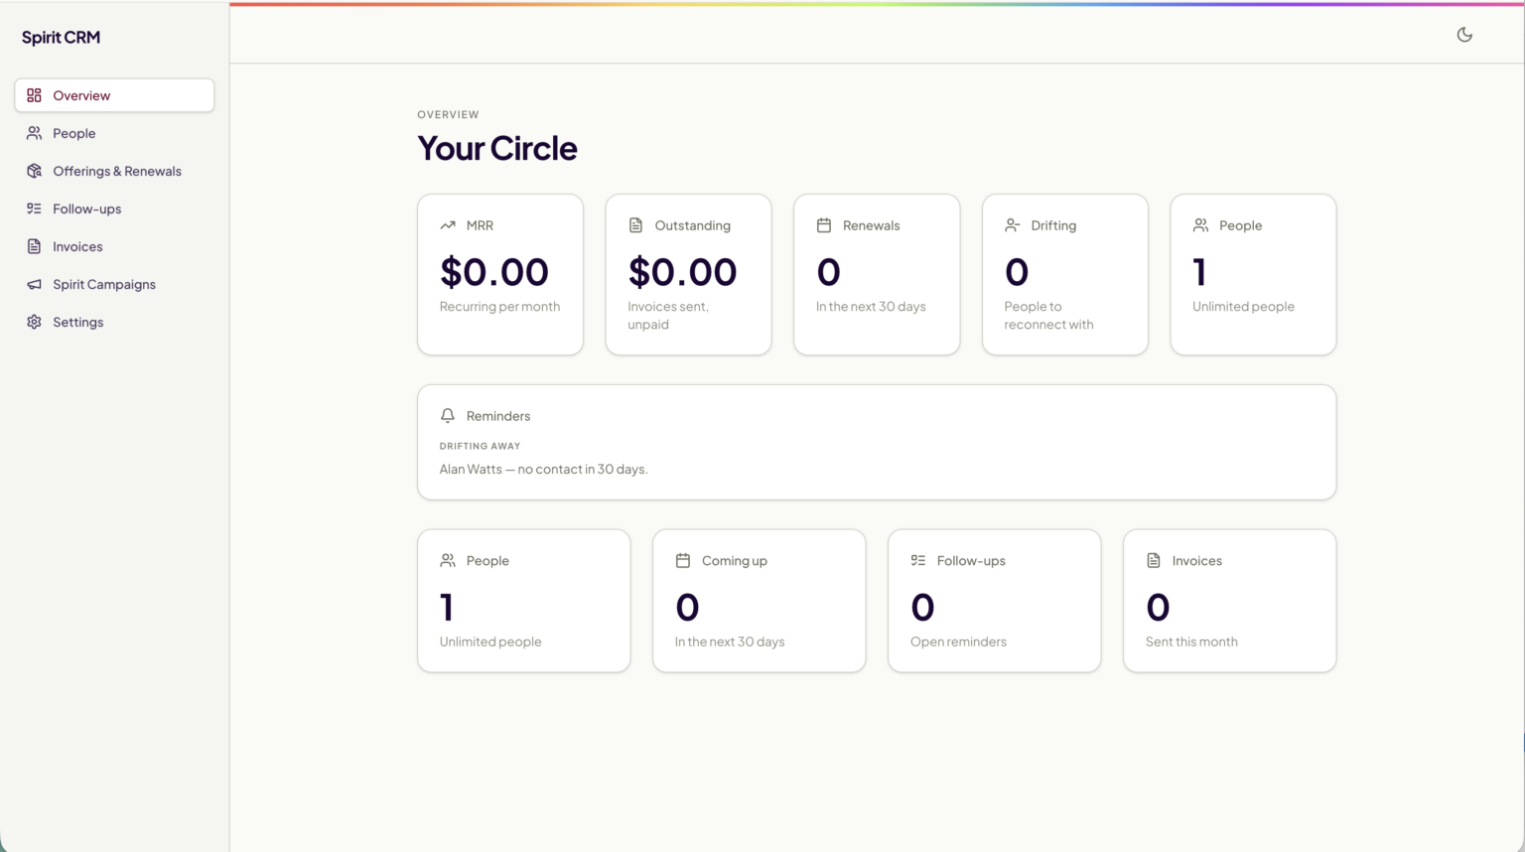The width and height of the screenshot is (1525, 852).
Task: Click the OVERVIEW breadcrumb label
Action: [x=448, y=114]
